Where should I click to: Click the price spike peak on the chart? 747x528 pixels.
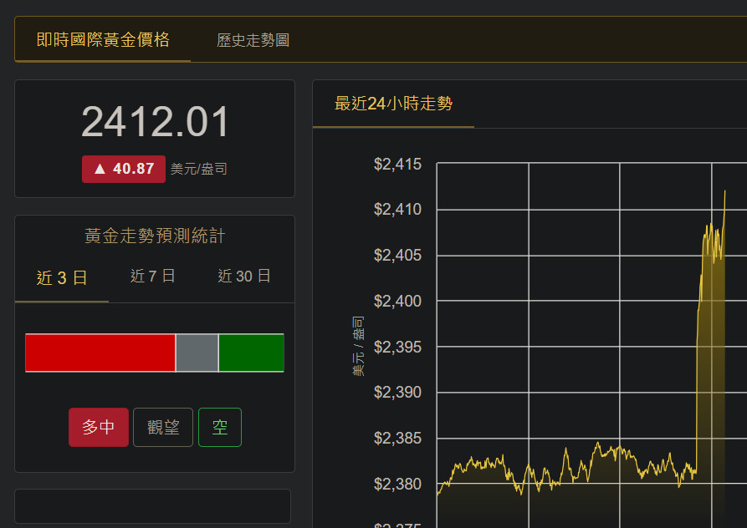pos(724,191)
